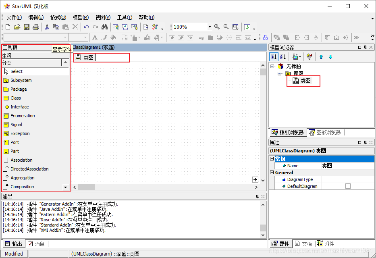
Task: Click toolbox scroll down arrow
Action: [x=65, y=187]
